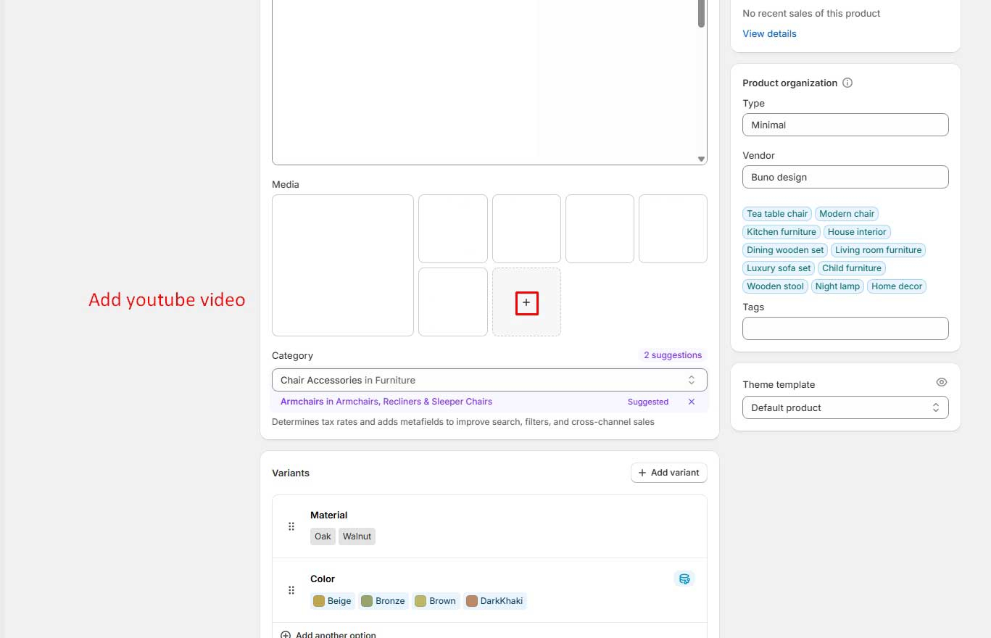Click the Color option drag handle
991x638 pixels.
point(291,590)
